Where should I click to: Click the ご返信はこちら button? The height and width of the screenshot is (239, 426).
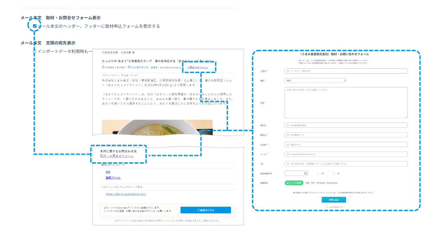tap(205, 210)
